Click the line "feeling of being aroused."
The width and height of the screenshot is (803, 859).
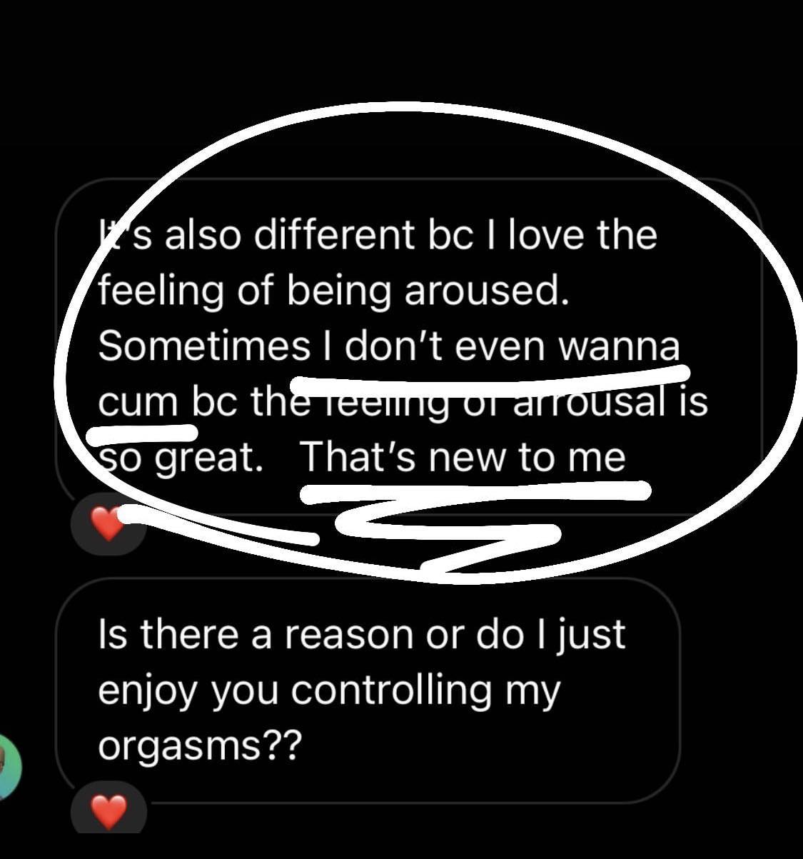coord(334,292)
